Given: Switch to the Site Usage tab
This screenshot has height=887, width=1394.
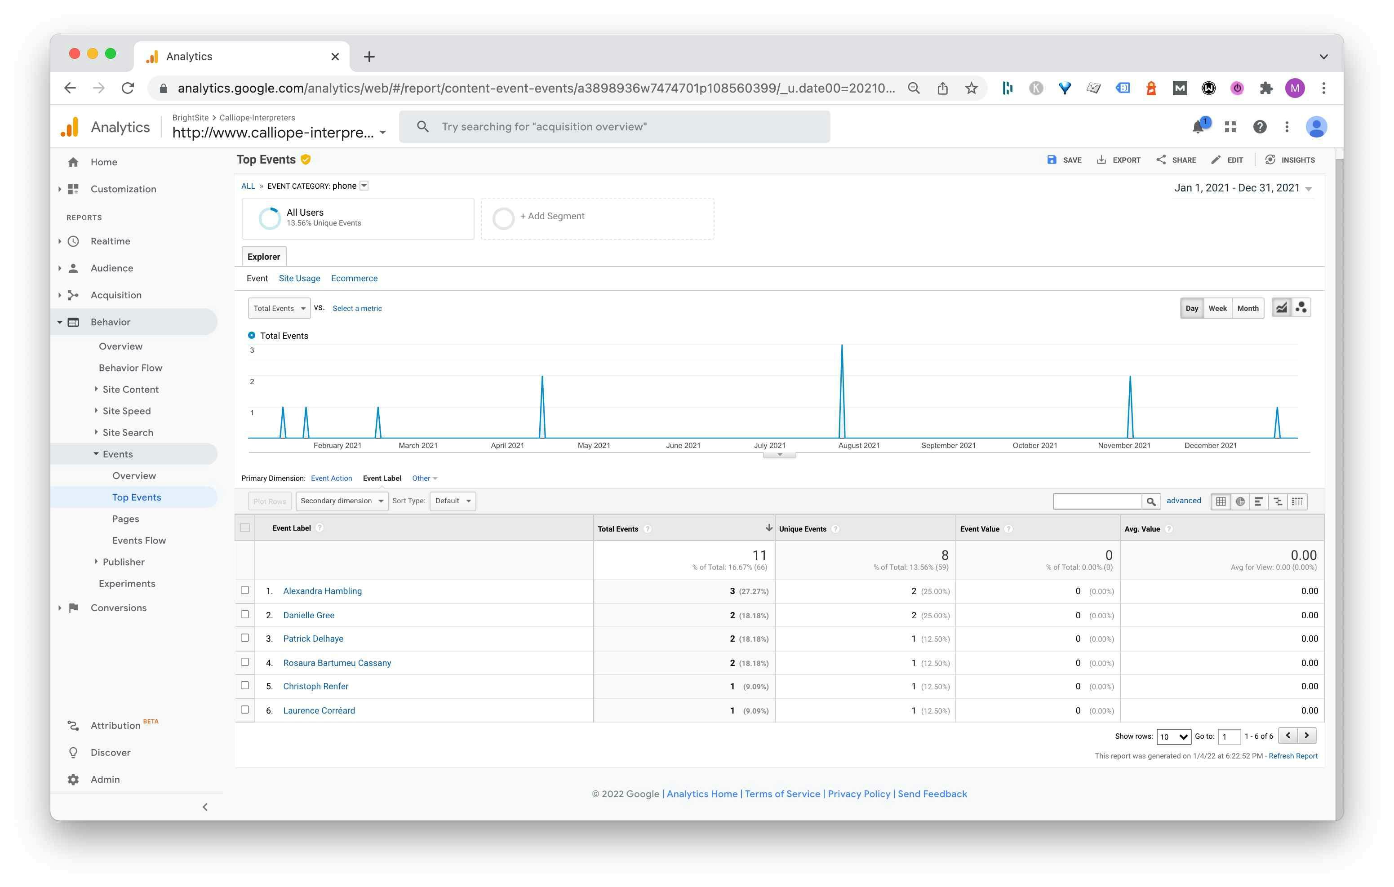Looking at the screenshot, I should pyautogui.click(x=299, y=279).
